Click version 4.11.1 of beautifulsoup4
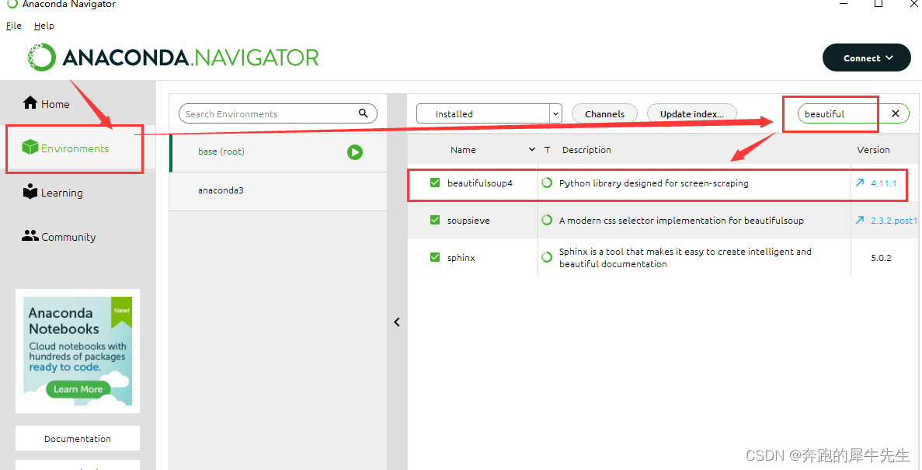 (883, 183)
